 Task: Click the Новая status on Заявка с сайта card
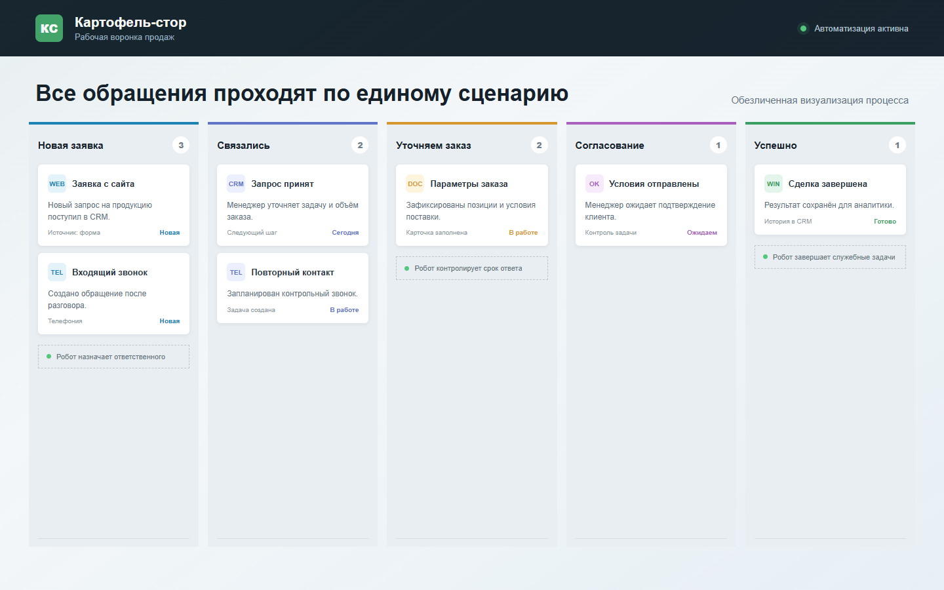tap(170, 233)
